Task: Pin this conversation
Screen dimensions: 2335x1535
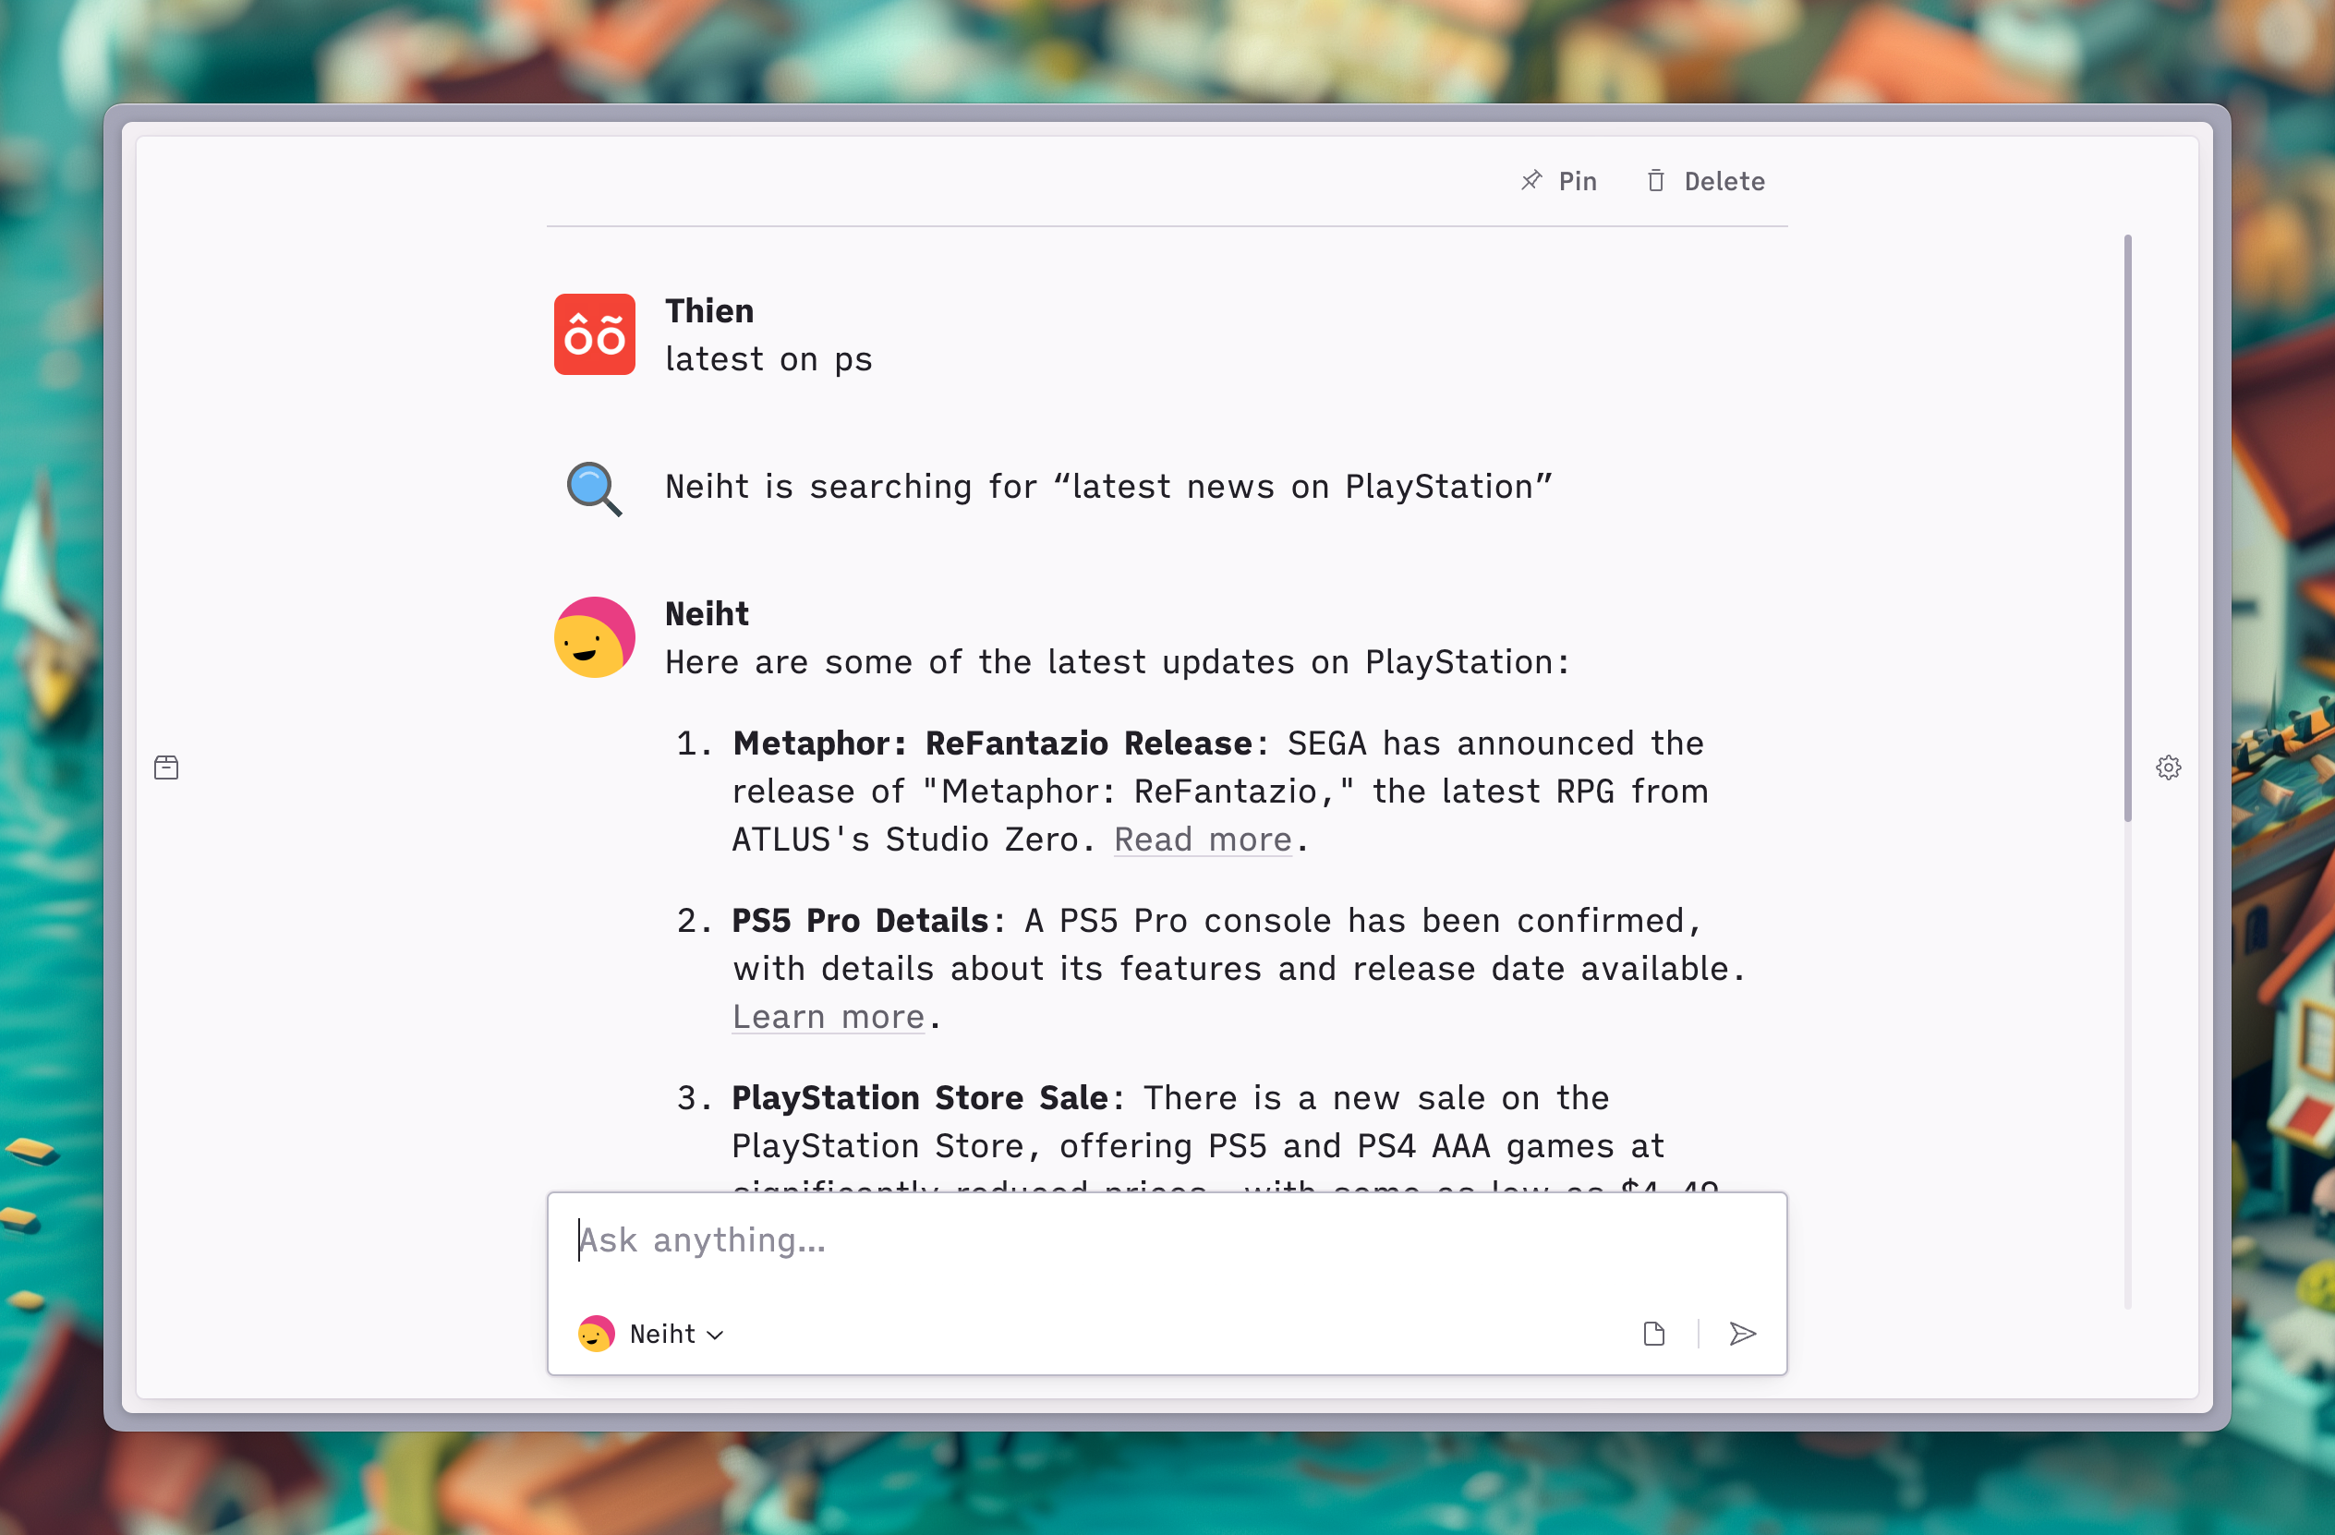Action: tap(1558, 181)
